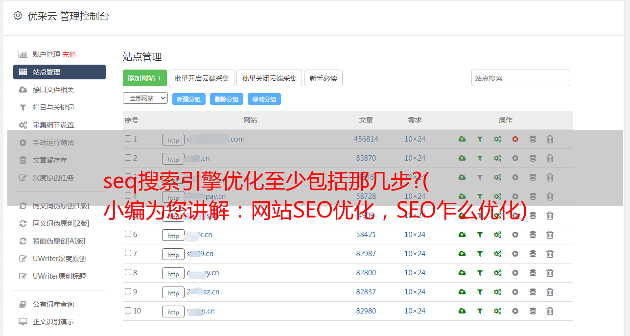Screen dimensions: 630x336
Task: Click the play icon in row 10
Action: 515,311
